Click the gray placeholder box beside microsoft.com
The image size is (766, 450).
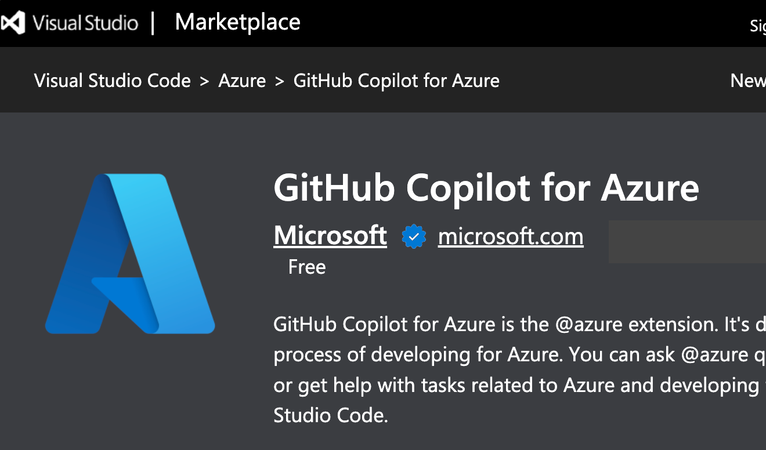coord(687,241)
